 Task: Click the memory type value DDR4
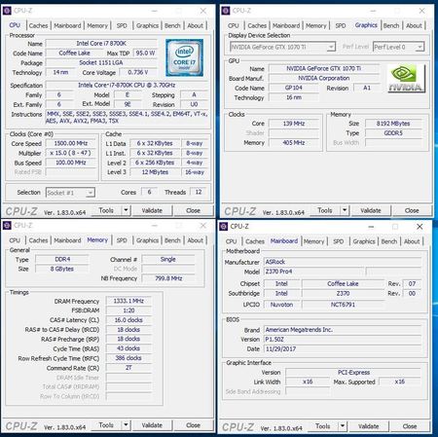pyautogui.click(x=62, y=259)
